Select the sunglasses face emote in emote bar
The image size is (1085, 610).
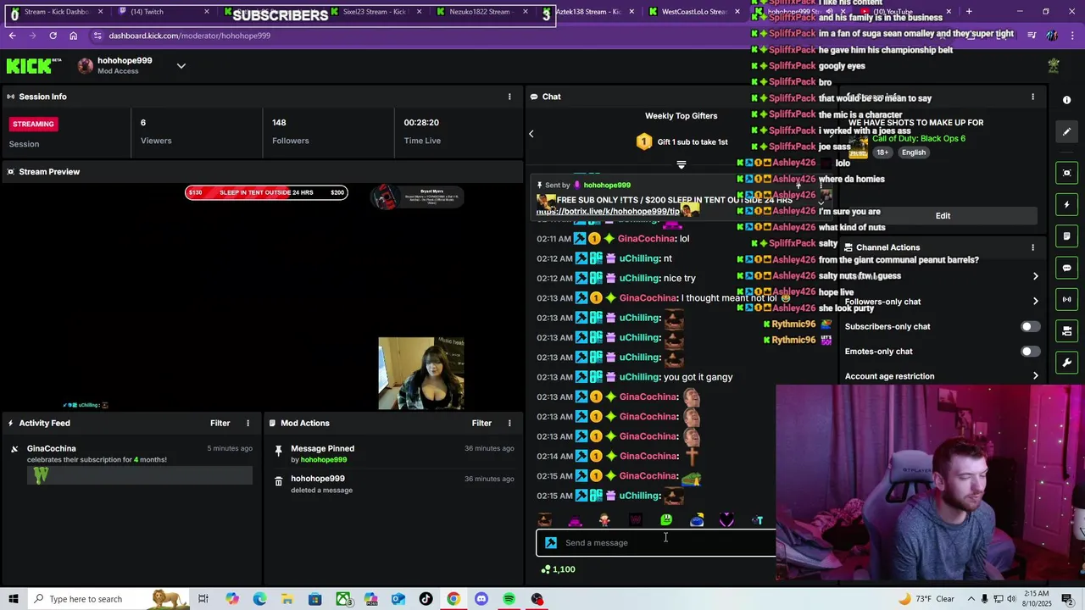(x=545, y=520)
